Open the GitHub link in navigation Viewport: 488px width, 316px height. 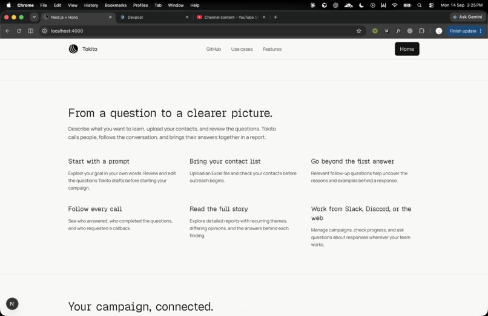tap(214, 49)
